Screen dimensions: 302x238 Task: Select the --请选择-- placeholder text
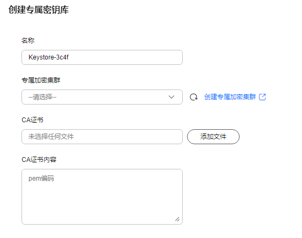42,97
